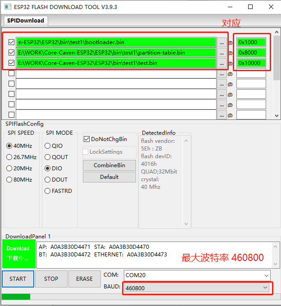
Task: Click the fourth row empty address field
Action: 251,73
